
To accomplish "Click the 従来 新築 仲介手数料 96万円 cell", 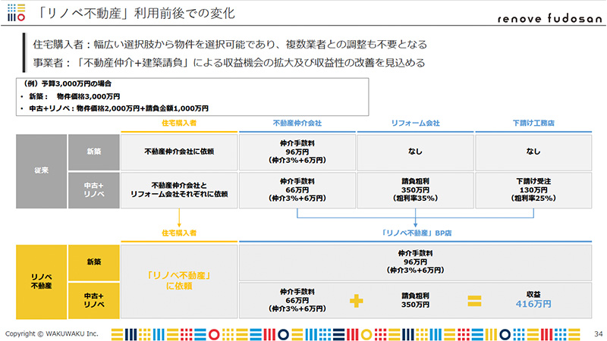I will (297, 152).
